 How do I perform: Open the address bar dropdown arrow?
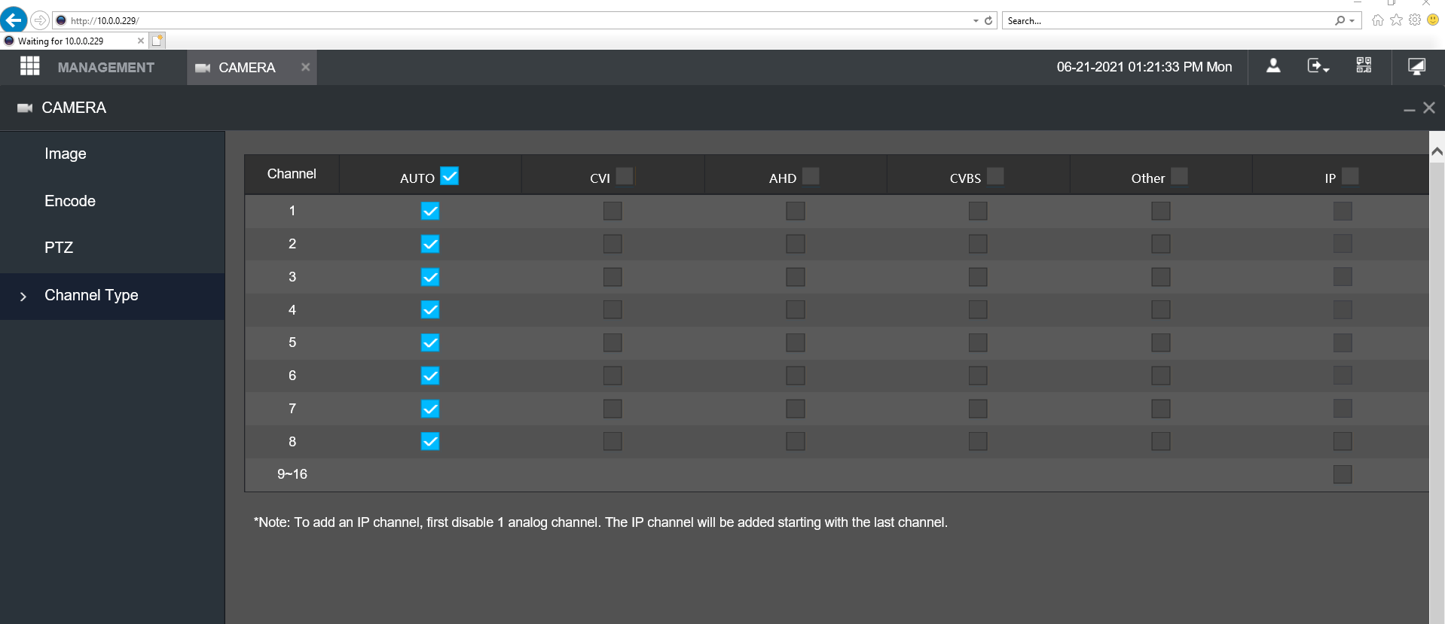point(976,21)
